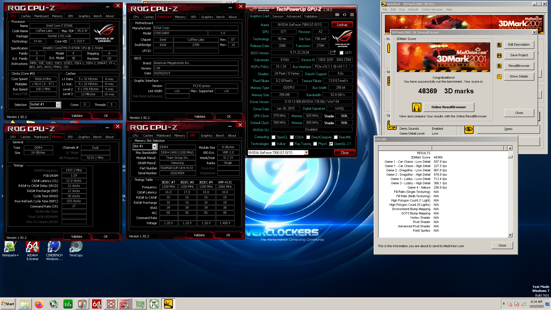Open CINEBENCH Windows desktop shortcut
Screen dimensions: 551x310
tap(54, 251)
